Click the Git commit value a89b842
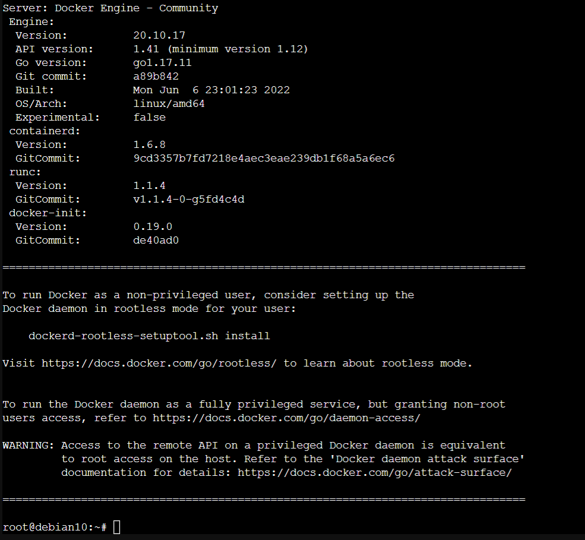The height and width of the screenshot is (540, 585). [156, 76]
